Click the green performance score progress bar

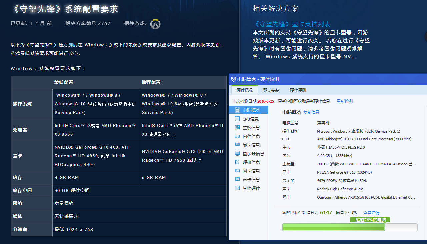point(350,227)
